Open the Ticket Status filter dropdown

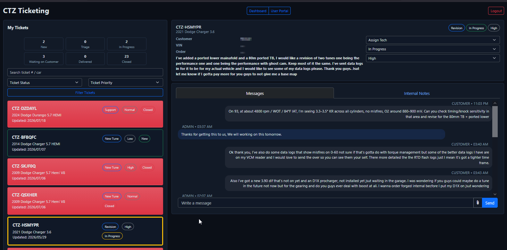tap(45, 82)
